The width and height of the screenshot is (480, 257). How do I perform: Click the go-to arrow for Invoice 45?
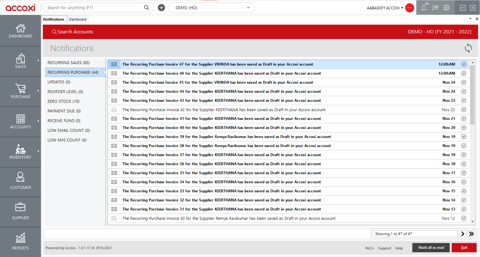click(x=464, y=82)
